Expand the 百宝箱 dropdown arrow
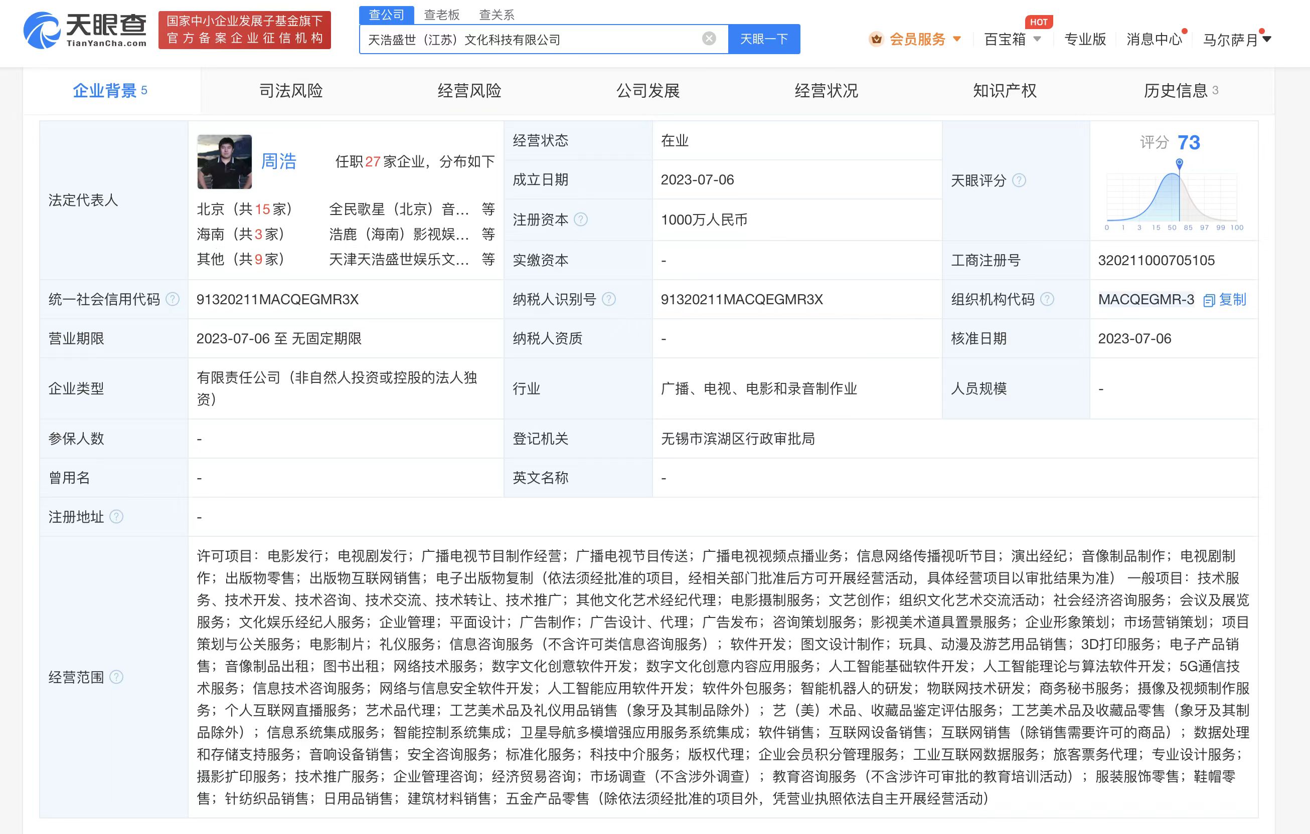The width and height of the screenshot is (1310, 834). click(1037, 39)
